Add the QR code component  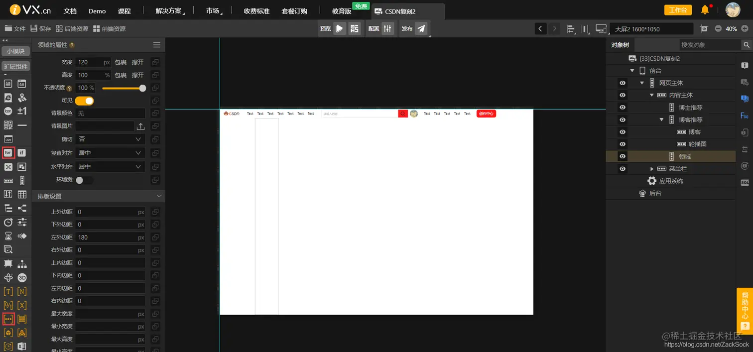click(8, 125)
